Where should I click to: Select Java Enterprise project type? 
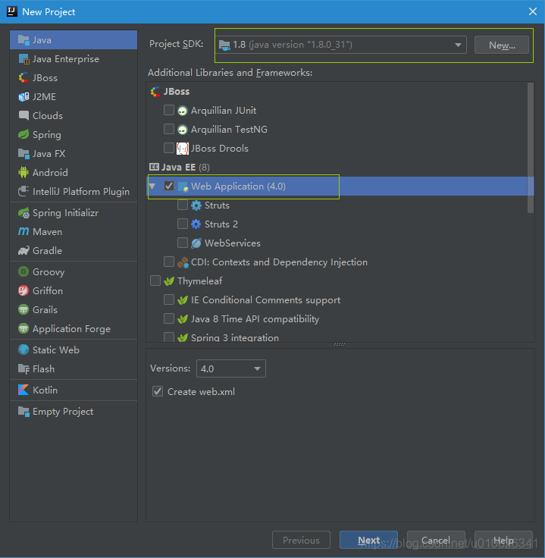[x=74, y=58]
